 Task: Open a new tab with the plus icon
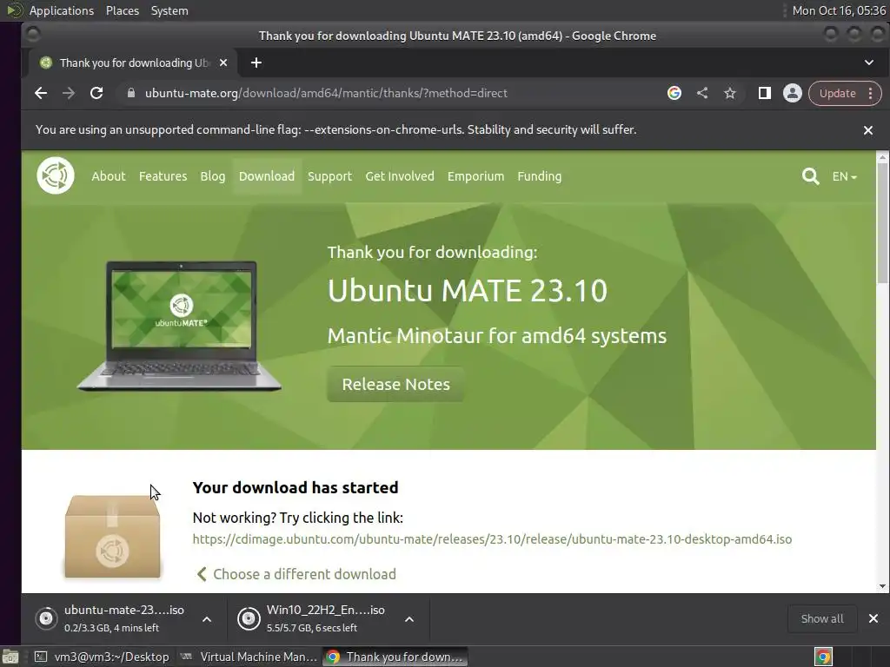256,63
